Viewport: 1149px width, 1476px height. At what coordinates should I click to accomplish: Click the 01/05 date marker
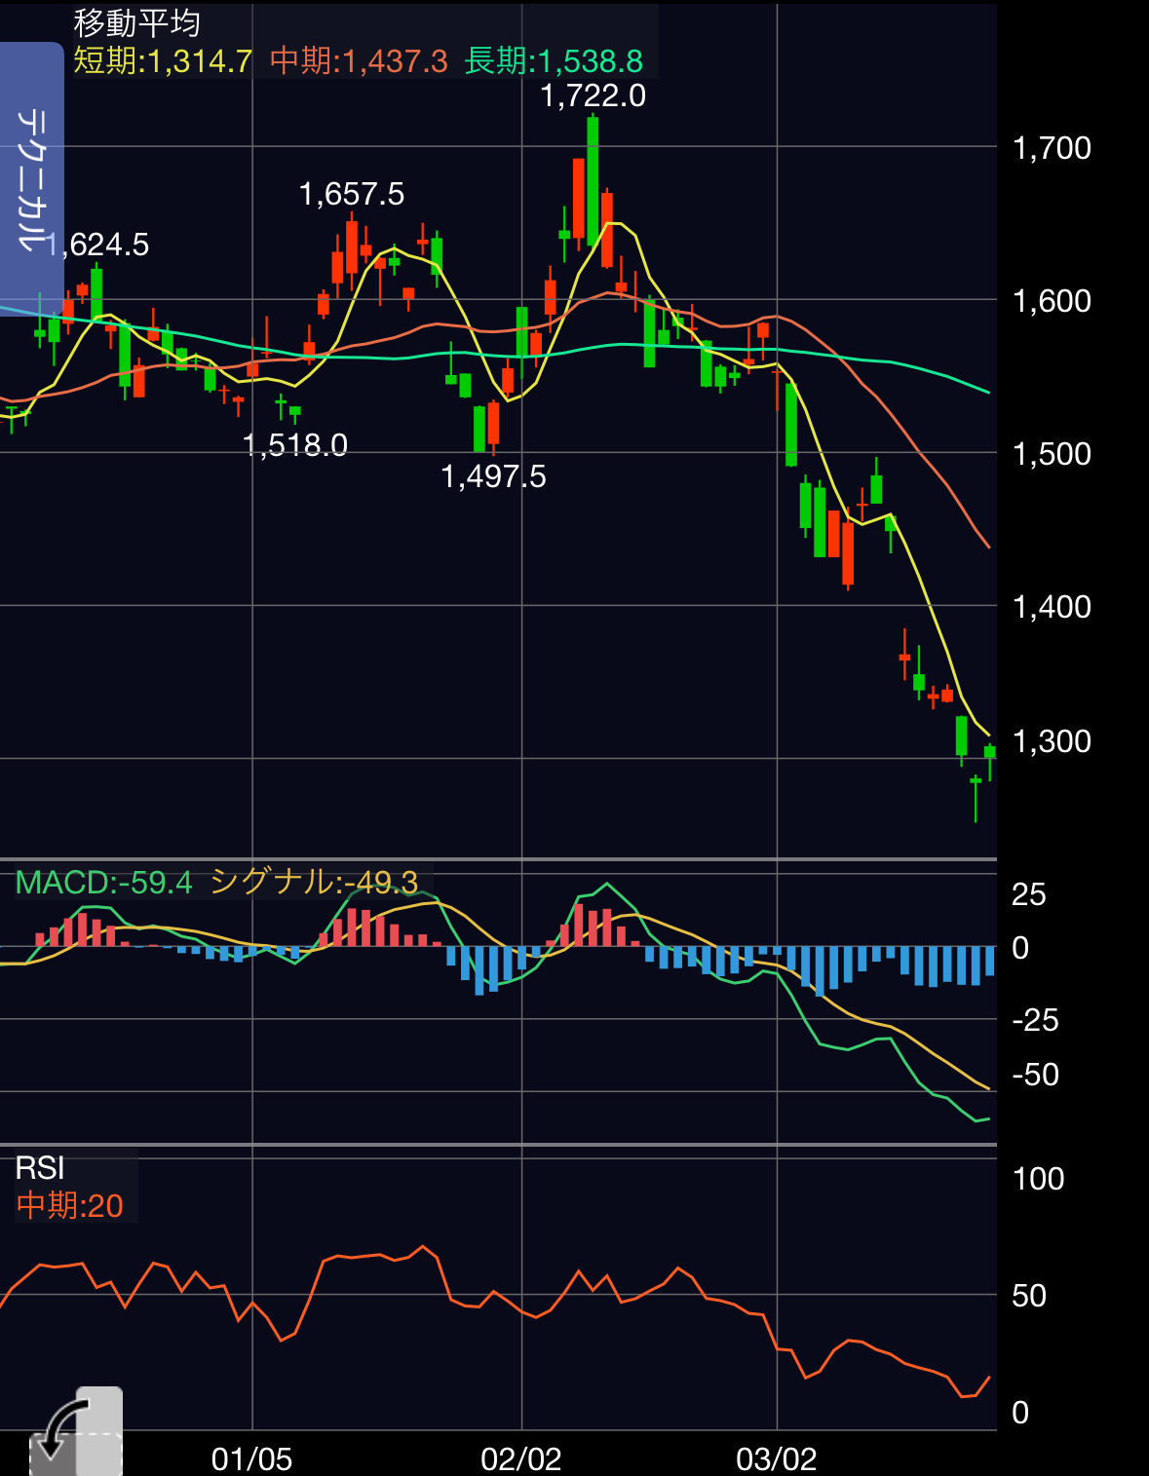tap(251, 1458)
